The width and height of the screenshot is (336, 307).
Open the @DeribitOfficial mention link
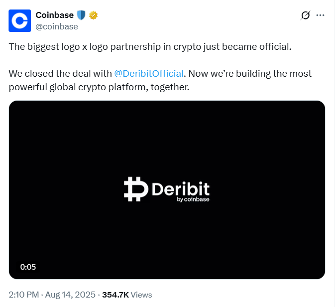point(149,74)
